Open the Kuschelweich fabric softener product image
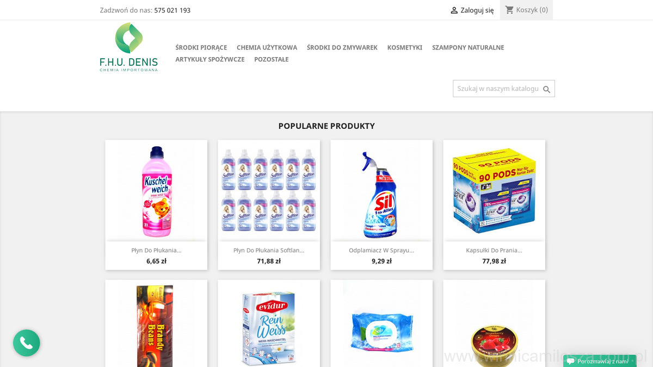This screenshot has width=653, height=367. 156,190
